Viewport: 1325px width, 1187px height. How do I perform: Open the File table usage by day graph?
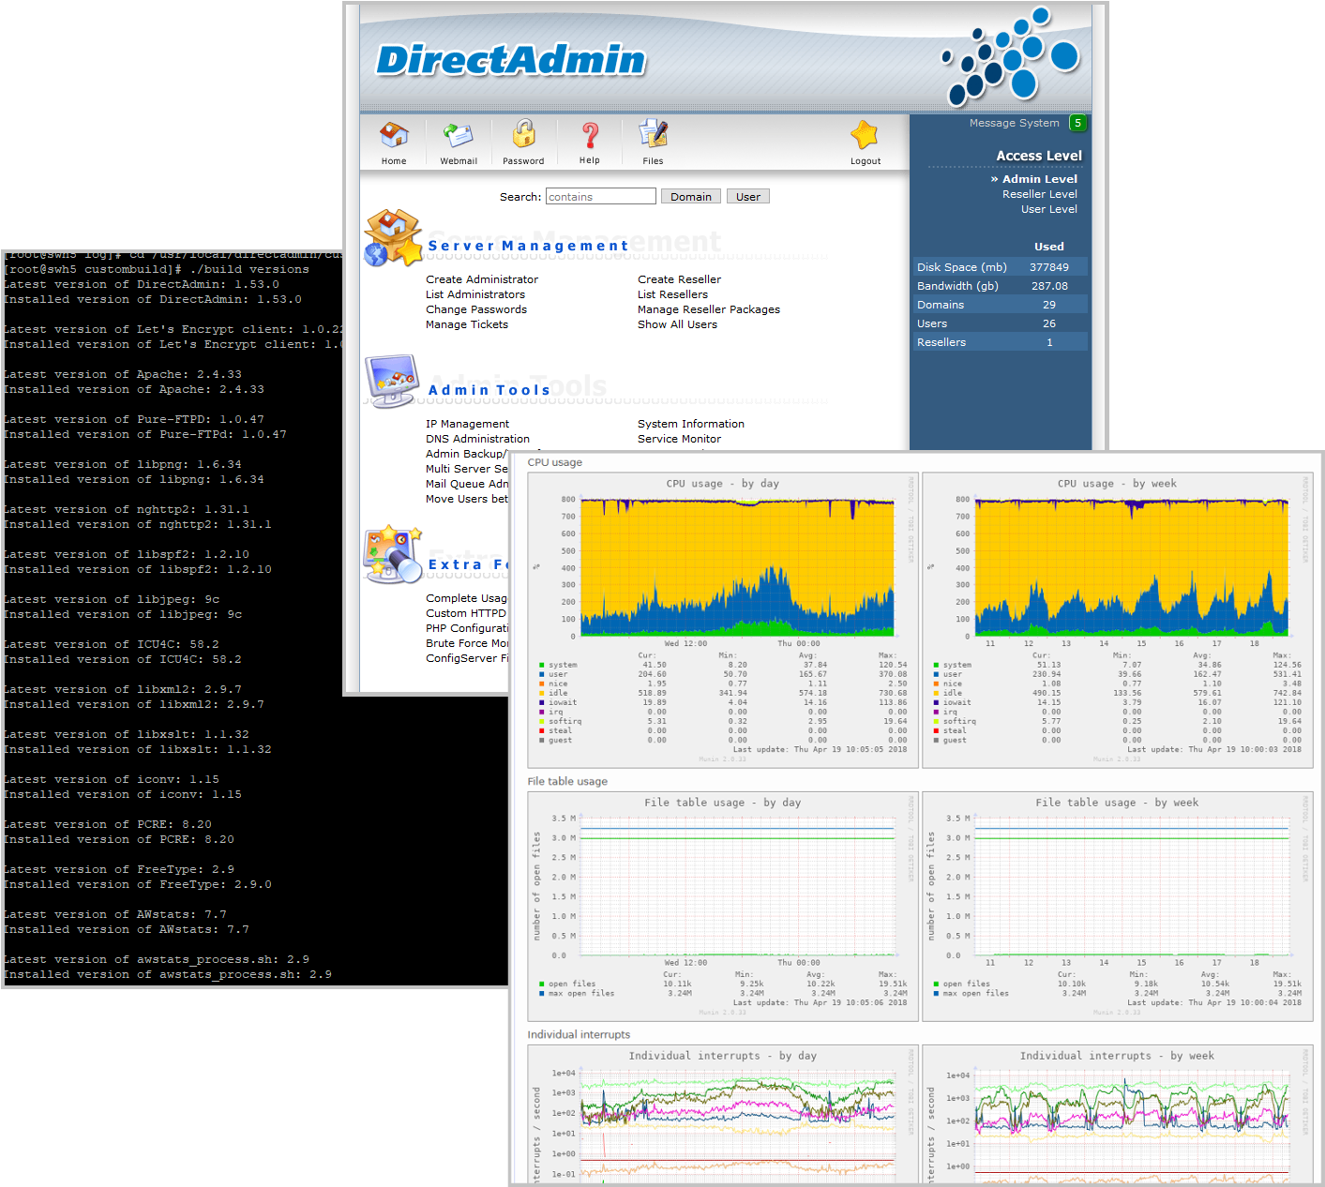pos(723,906)
